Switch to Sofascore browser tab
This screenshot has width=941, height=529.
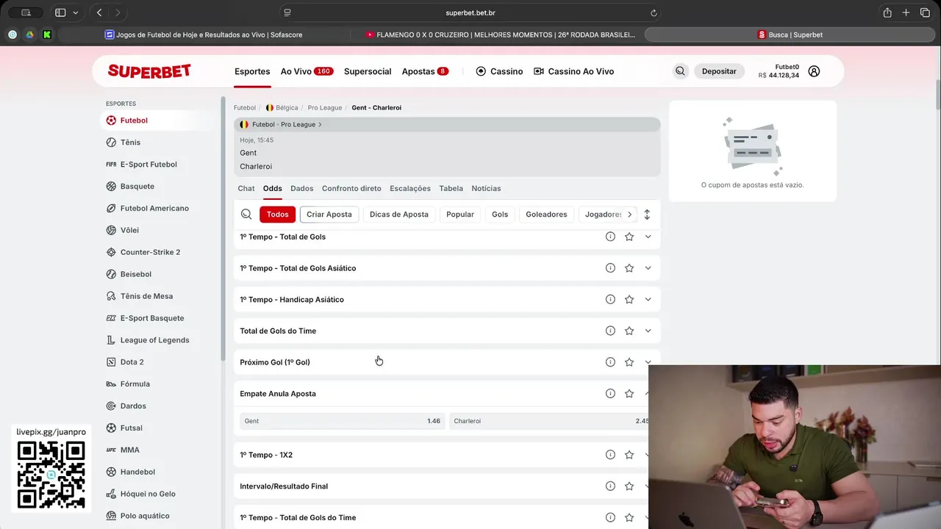(x=204, y=35)
